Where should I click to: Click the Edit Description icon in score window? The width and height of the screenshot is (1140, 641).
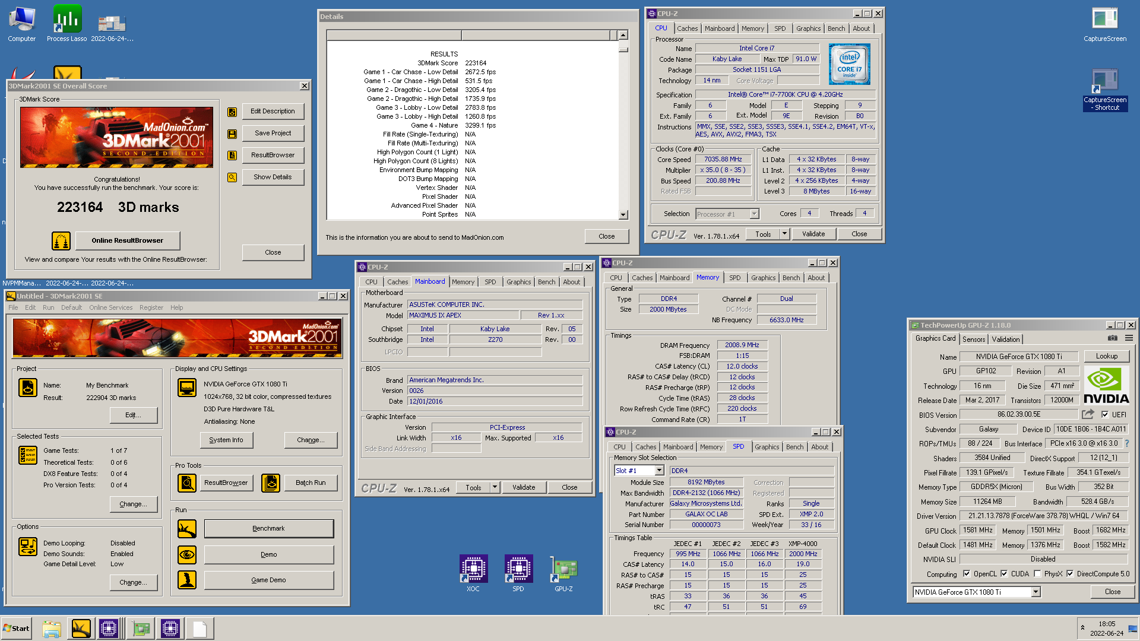point(232,112)
